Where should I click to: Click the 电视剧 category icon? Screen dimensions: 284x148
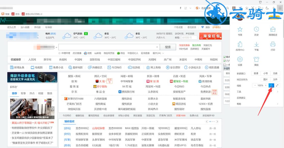(32, 67)
